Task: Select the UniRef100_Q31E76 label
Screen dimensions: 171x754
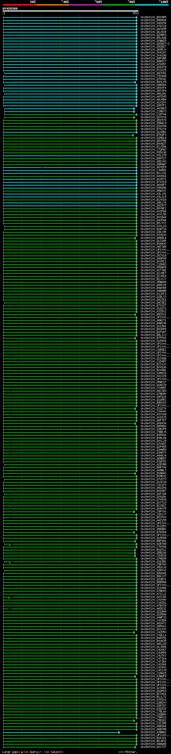Action: tap(153, 409)
